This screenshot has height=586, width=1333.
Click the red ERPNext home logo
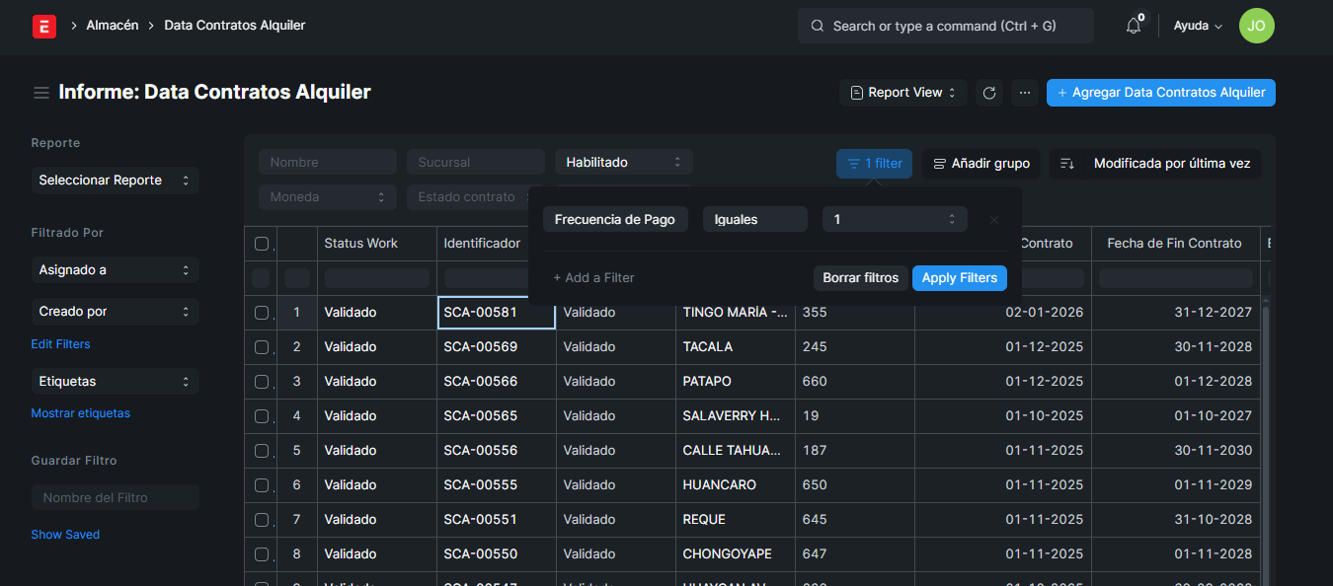[44, 26]
